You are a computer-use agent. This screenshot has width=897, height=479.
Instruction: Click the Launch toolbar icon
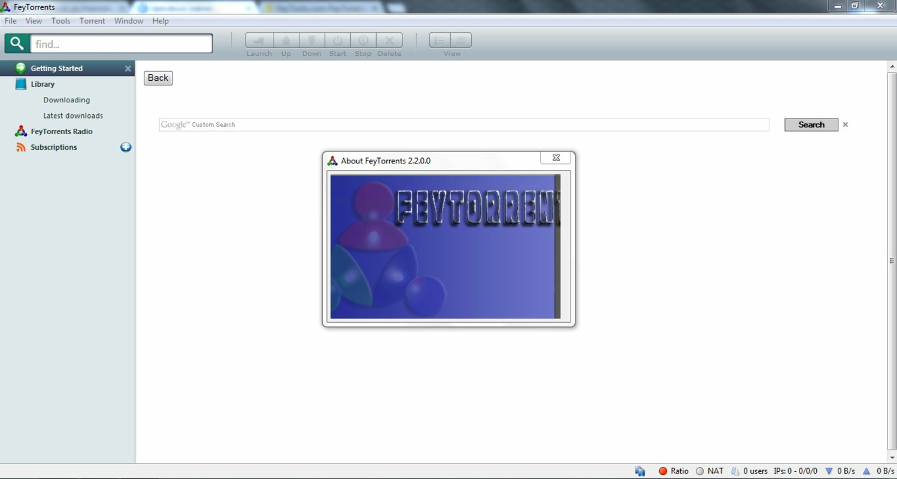[x=259, y=40]
